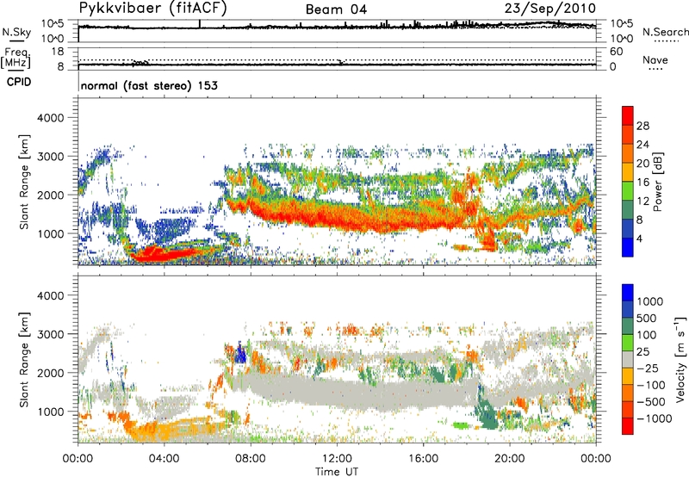Click the 'CPID' label

coord(19,82)
